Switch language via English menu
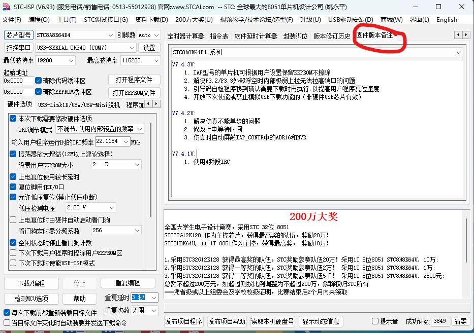Image resolution: width=474 pixels, height=333 pixels. tap(447, 20)
